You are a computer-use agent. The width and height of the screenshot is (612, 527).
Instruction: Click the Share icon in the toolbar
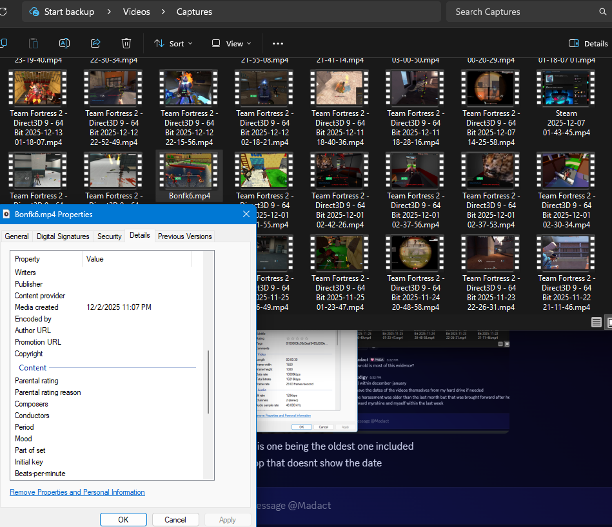pyautogui.click(x=95, y=43)
